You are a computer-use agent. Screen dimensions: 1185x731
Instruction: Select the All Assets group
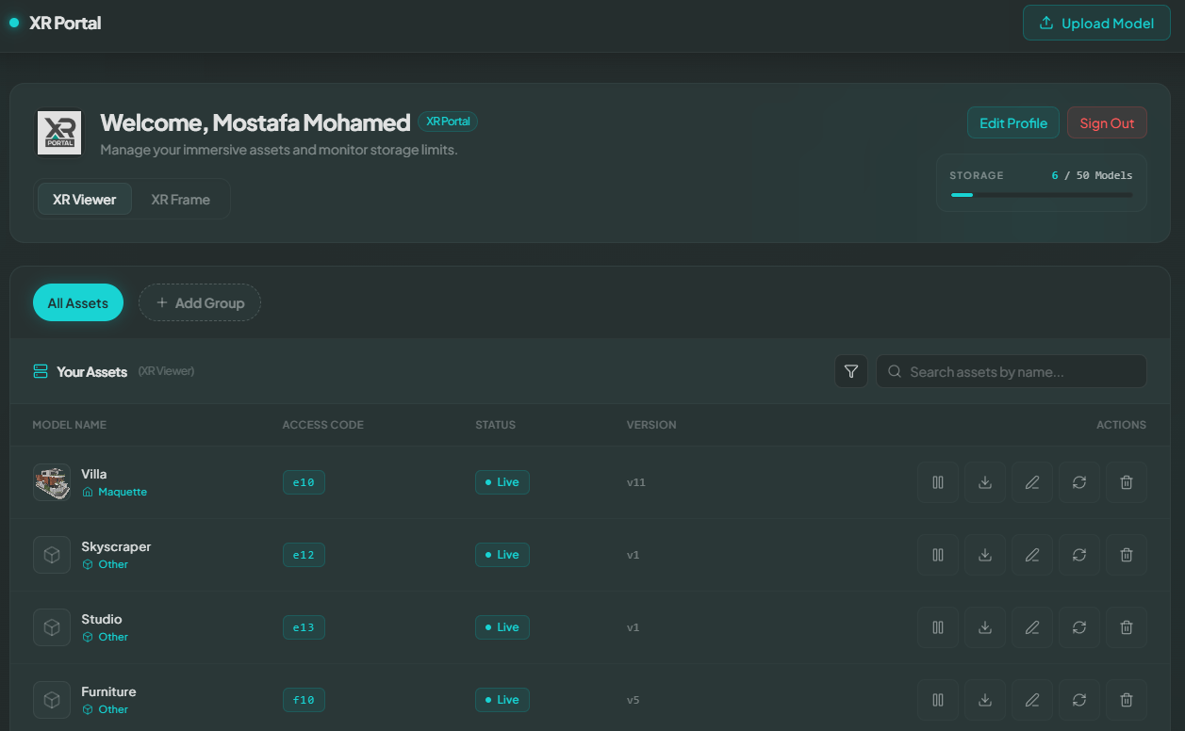[78, 302]
